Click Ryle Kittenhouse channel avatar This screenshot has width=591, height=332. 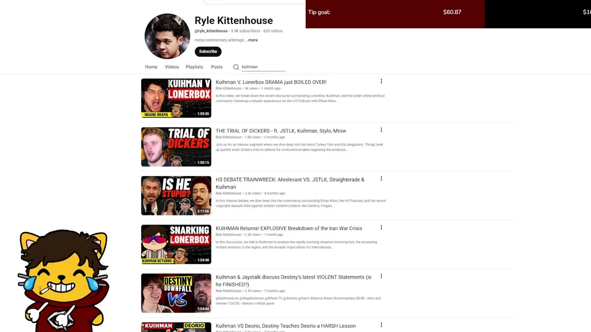[x=167, y=36]
